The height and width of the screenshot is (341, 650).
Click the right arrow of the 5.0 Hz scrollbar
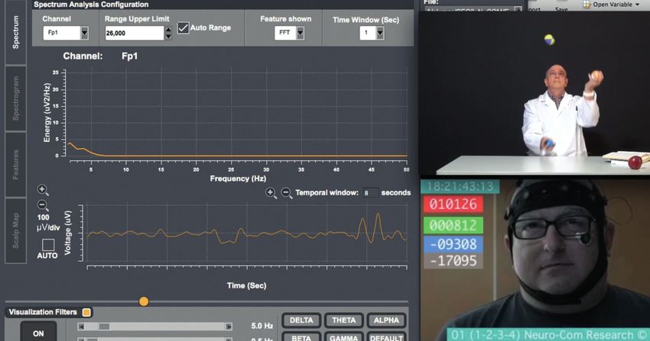click(229, 327)
